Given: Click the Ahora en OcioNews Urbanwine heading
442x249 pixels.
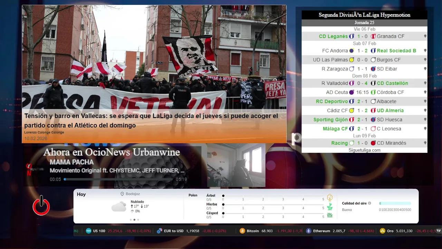Looking at the screenshot, I should pos(112,152).
